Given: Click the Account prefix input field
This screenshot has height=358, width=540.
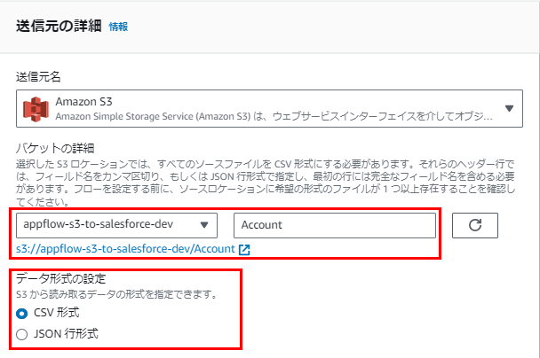Looking at the screenshot, I should pyautogui.click(x=335, y=225).
